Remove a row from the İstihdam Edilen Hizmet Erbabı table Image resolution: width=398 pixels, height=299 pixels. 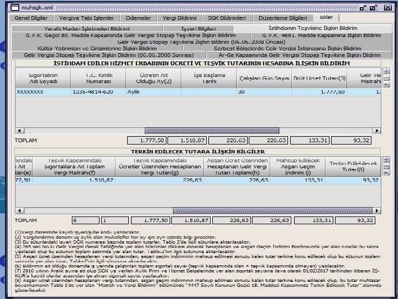coord(386,78)
